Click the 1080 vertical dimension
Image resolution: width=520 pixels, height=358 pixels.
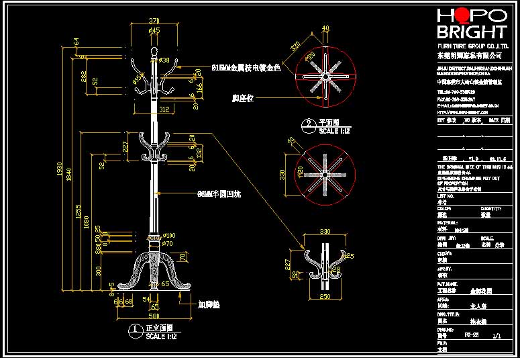pyautogui.click(x=87, y=222)
